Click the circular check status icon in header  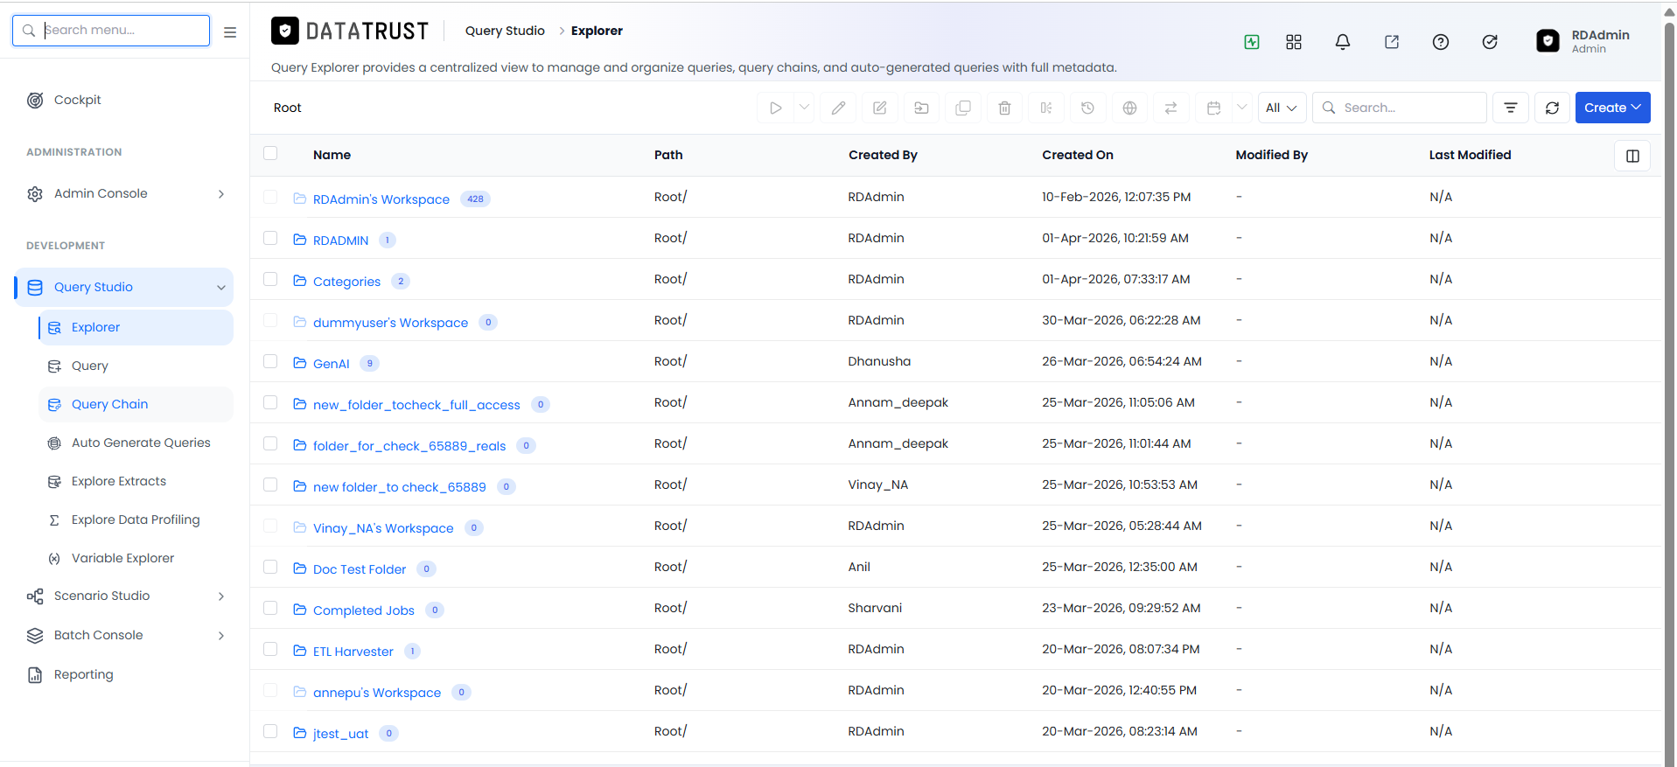pyautogui.click(x=1490, y=42)
